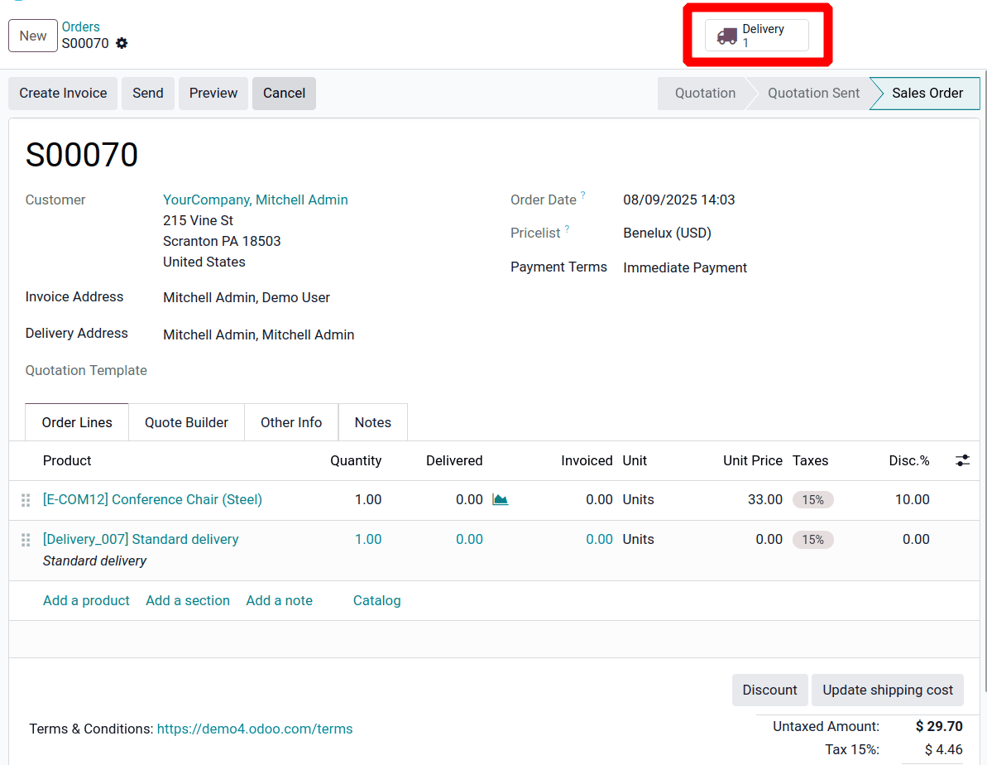Click the drag handle icon on Conference Chair line

coord(26,499)
